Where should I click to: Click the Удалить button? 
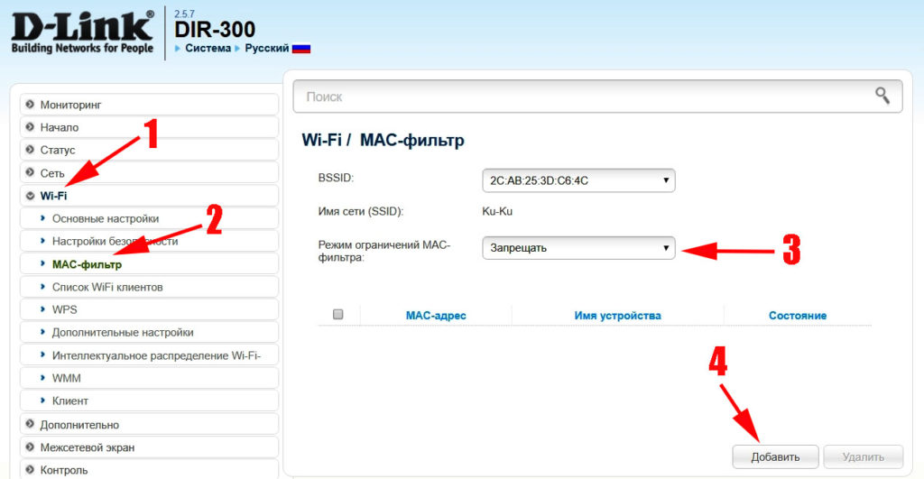[x=864, y=456]
